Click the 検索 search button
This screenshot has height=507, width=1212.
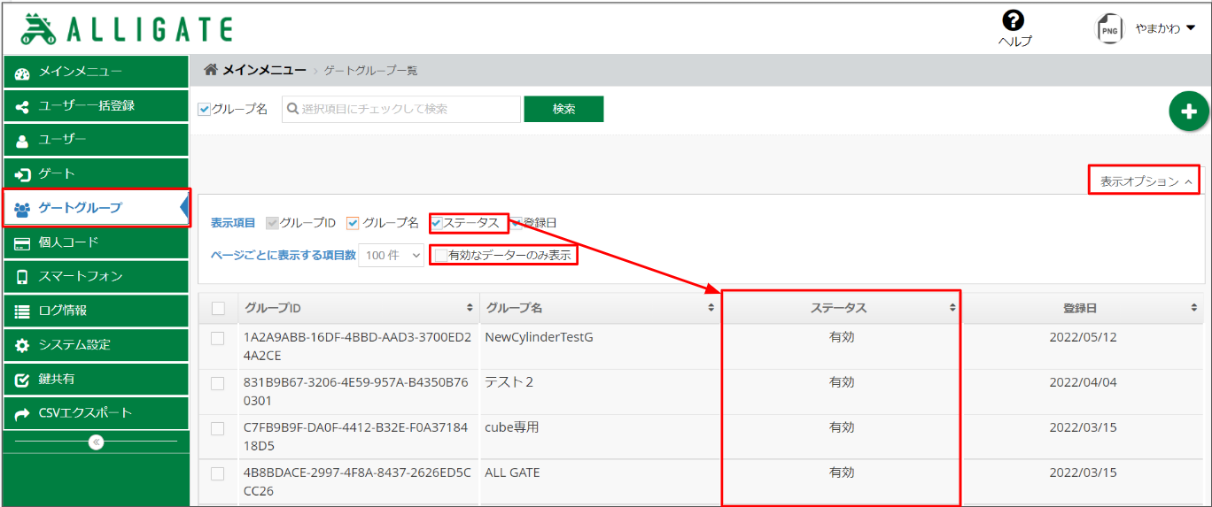click(x=563, y=109)
